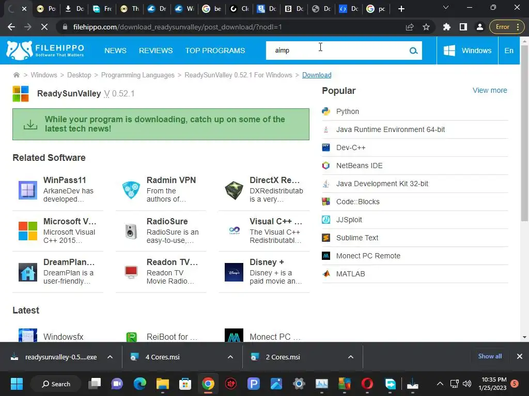Viewport: 529px width, 396px height.
Task: Click the ReadySunValley app icon
Action: point(21,94)
